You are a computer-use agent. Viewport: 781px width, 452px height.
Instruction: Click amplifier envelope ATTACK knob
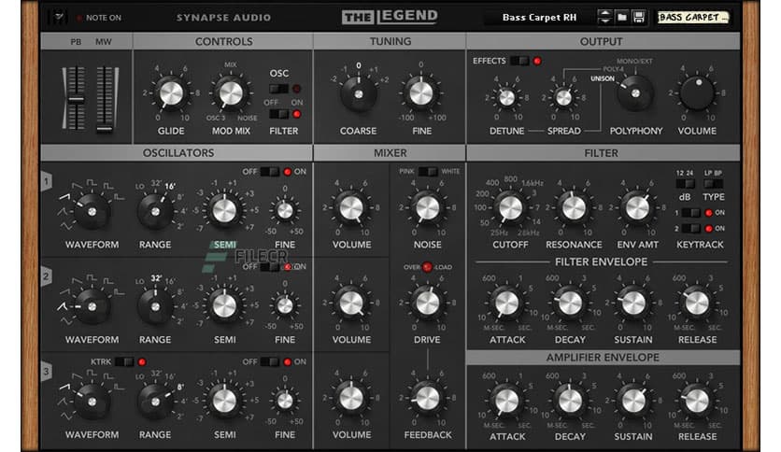pos(506,401)
